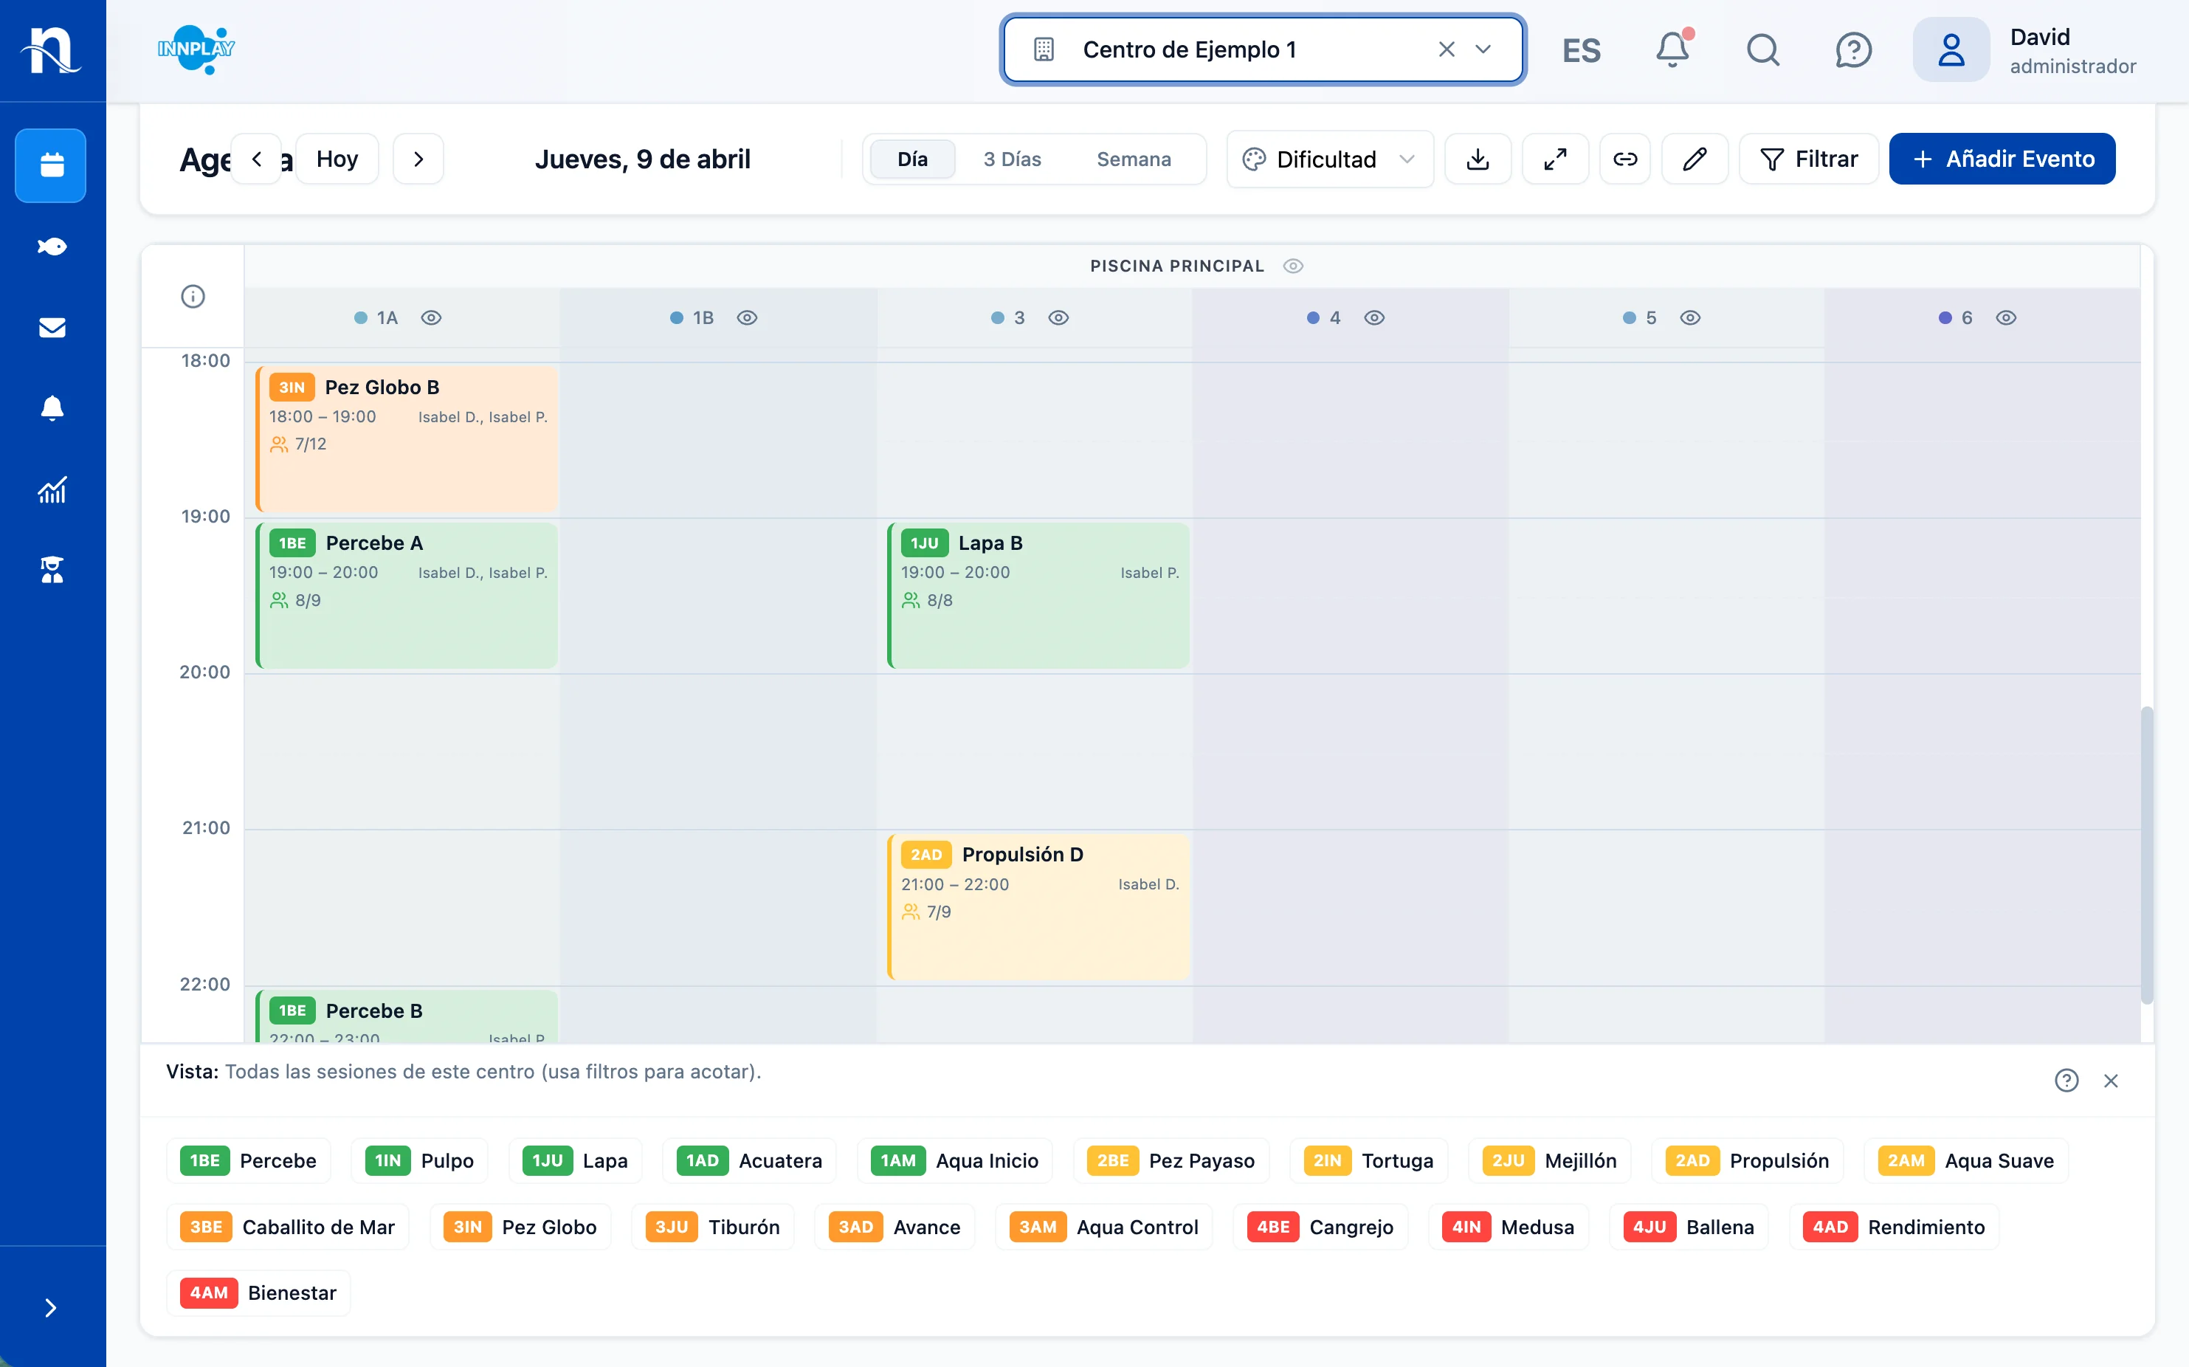This screenshot has width=2189, height=1367.
Task: Expand the sidebar with bottom chevron
Action: pos(52,1307)
